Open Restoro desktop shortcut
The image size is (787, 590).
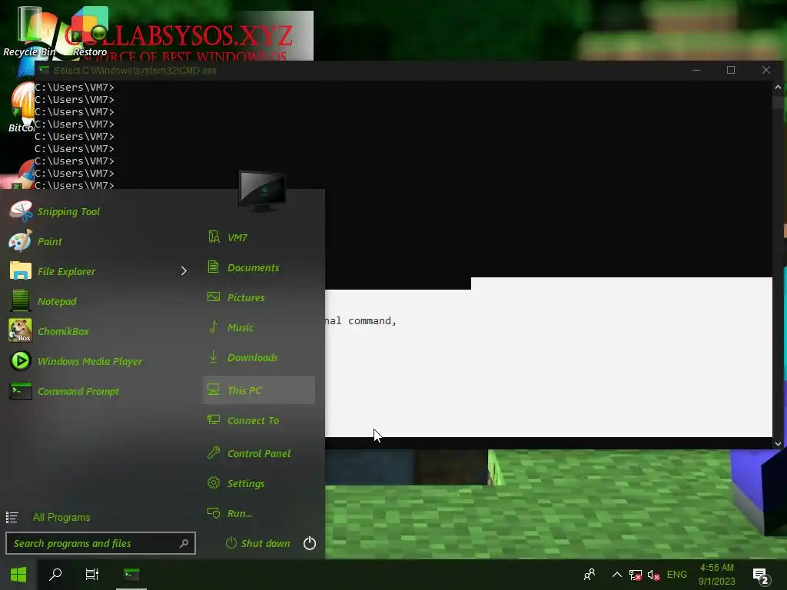tap(90, 30)
